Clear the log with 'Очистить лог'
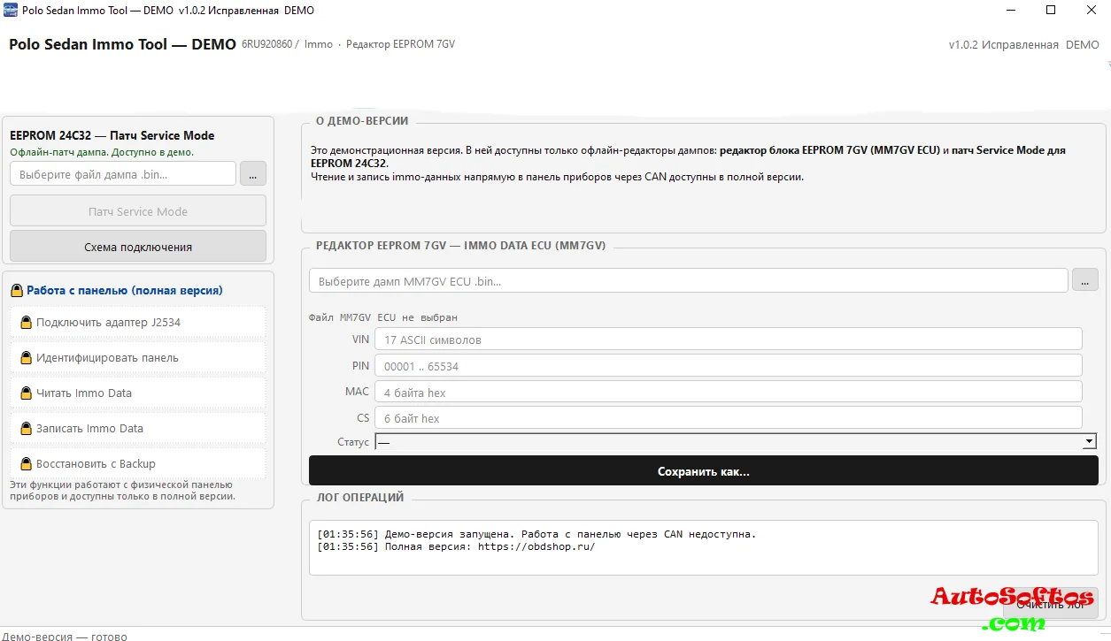 1050,604
